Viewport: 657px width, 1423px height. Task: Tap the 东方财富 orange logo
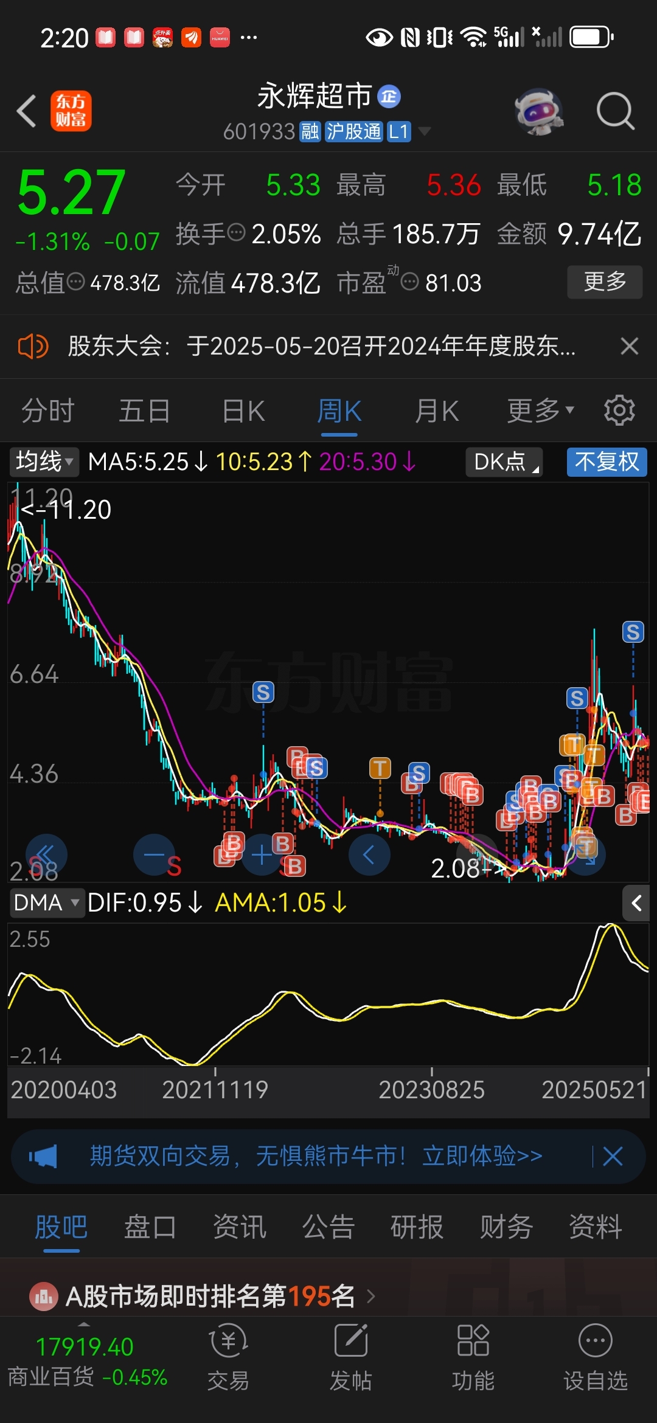click(71, 111)
